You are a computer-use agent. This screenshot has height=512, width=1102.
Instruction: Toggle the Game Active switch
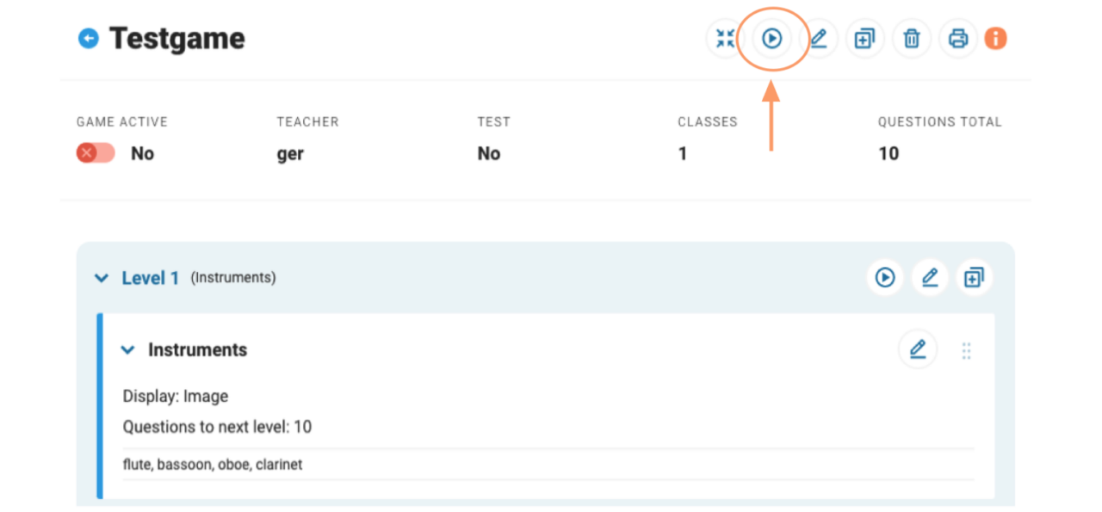95,153
